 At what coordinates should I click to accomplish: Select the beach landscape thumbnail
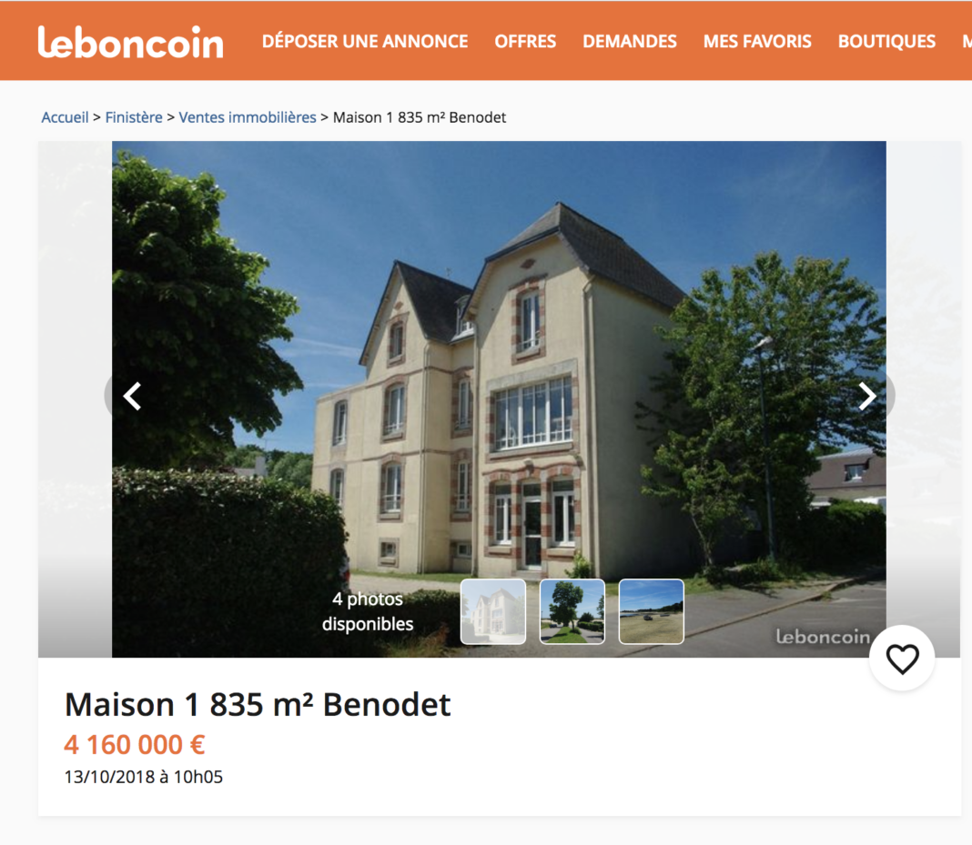coord(652,611)
